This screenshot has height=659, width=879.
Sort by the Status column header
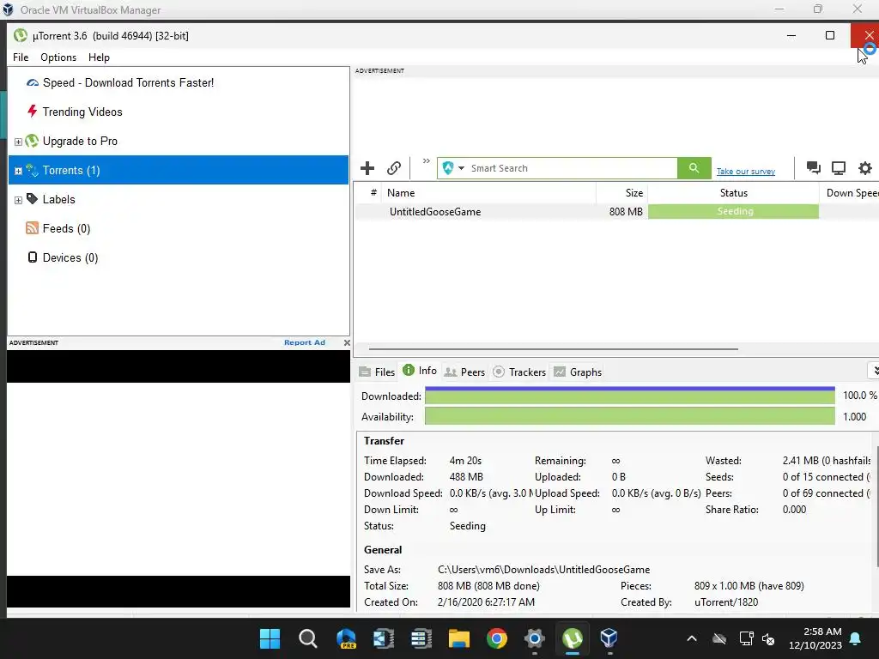tap(733, 193)
